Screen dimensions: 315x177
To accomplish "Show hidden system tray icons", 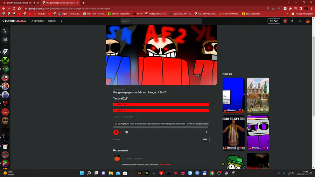I will 279,173.
